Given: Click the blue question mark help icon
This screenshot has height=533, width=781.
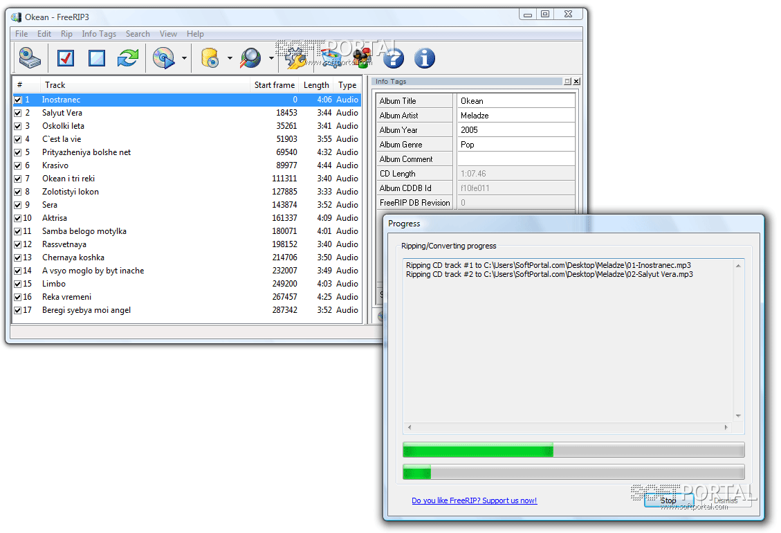Looking at the screenshot, I should (x=394, y=58).
